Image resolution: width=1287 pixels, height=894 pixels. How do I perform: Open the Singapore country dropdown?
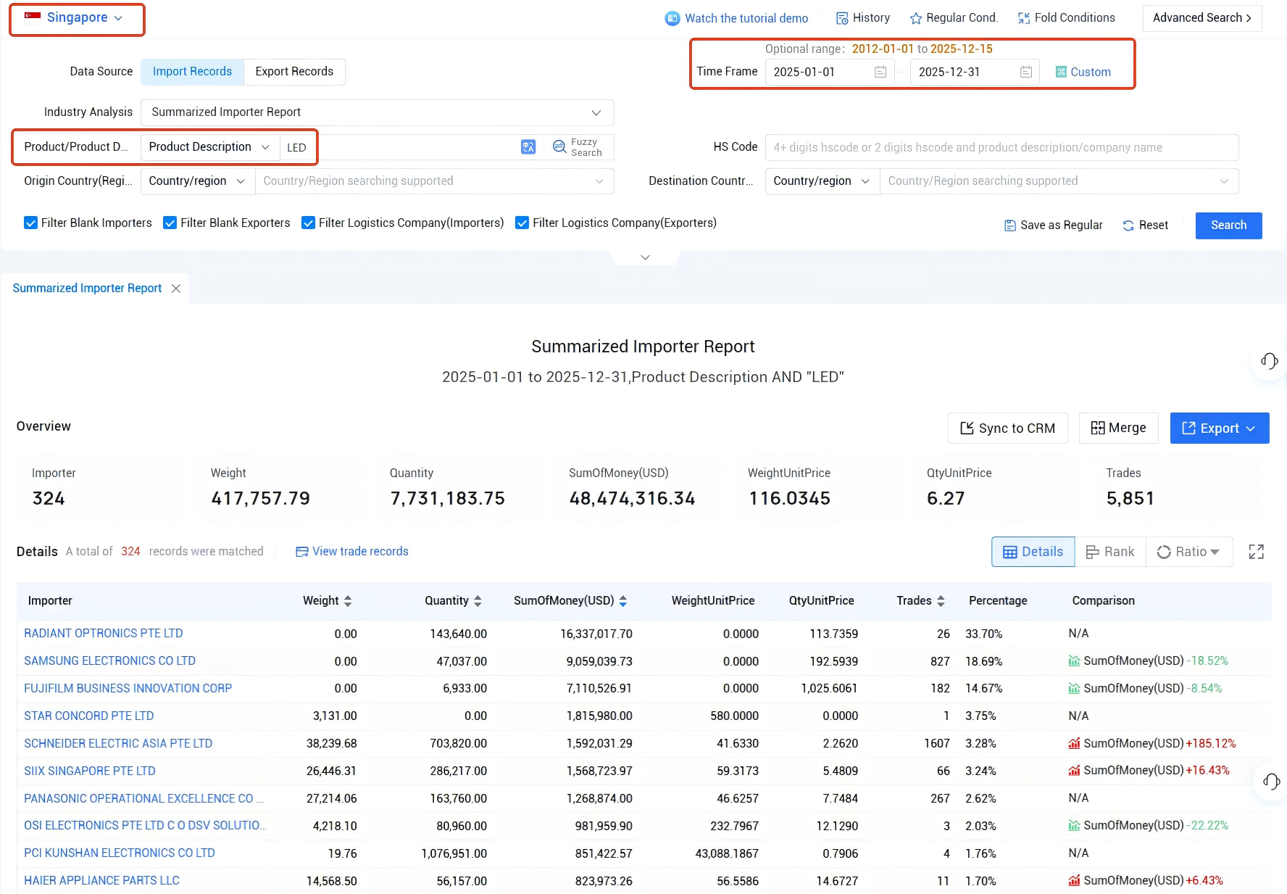(x=77, y=18)
